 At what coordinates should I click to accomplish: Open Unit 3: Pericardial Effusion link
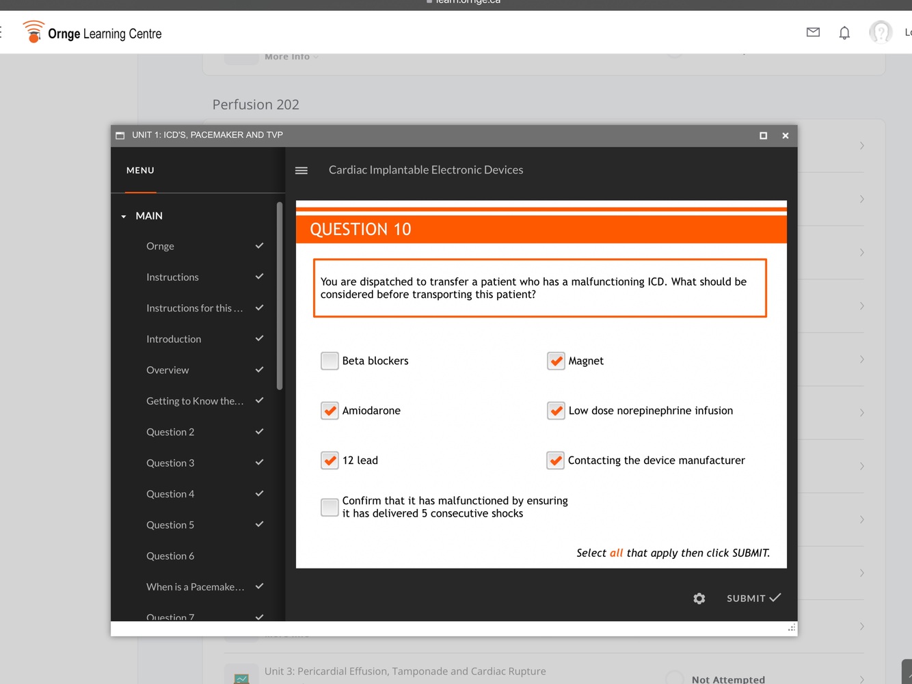(x=405, y=671)
